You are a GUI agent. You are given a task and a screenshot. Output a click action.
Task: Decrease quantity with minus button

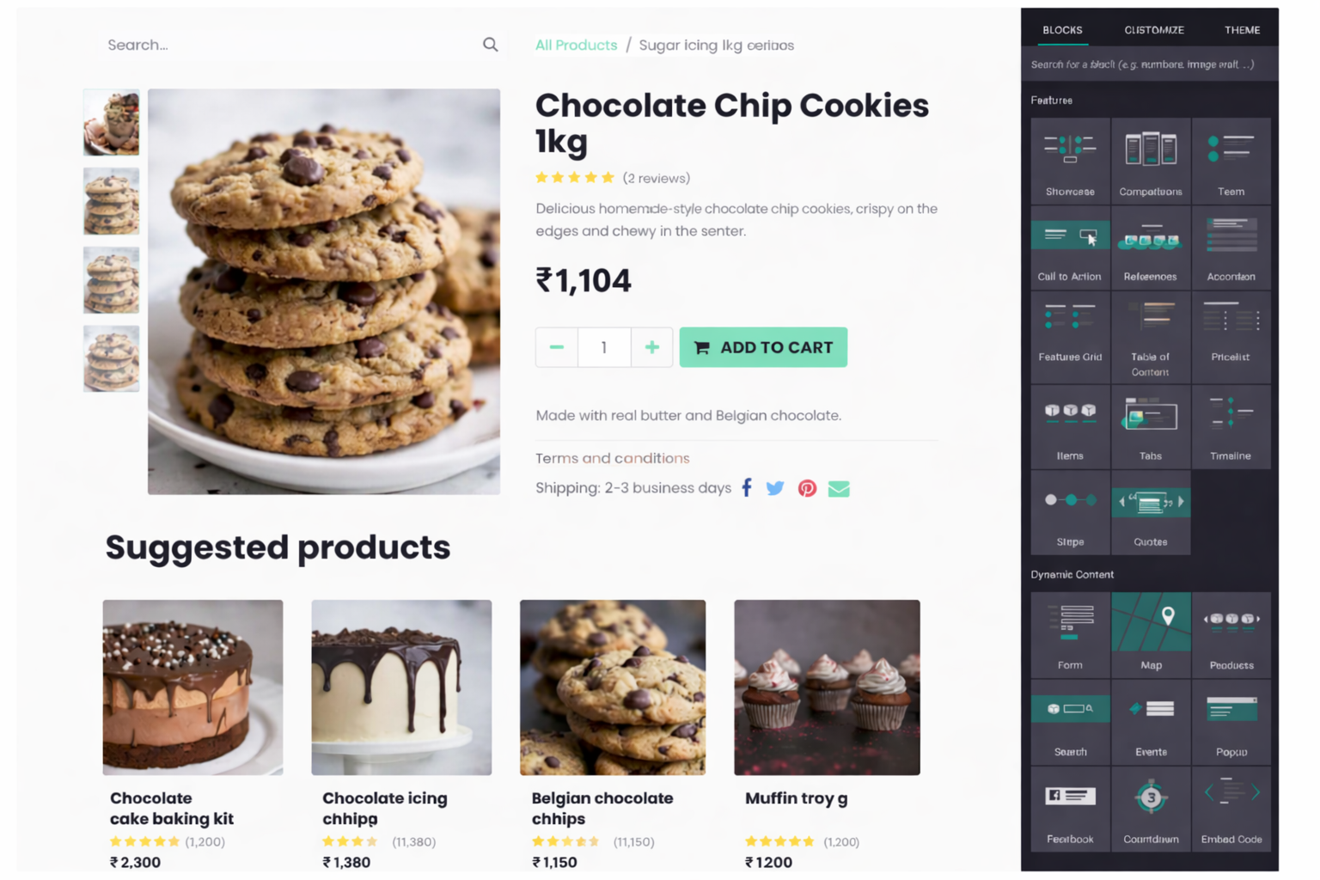tap(557, 347)
